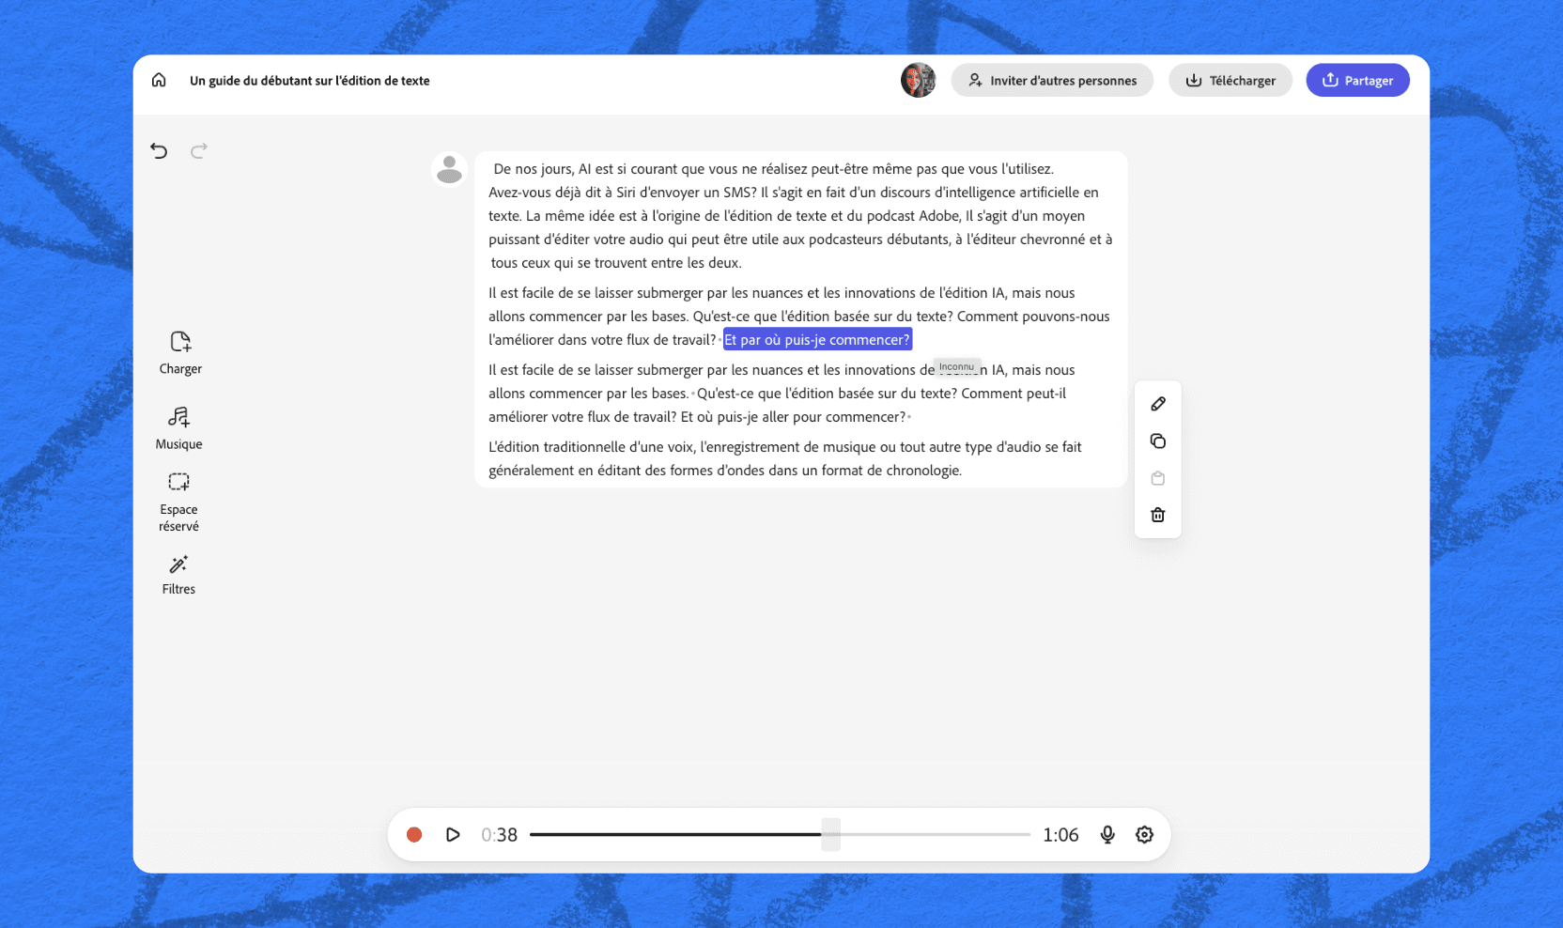Click Inviter d'autres personnes button
This screenshot has width=1563, height=928.
pyautogui.click(x=1052, y=81)
